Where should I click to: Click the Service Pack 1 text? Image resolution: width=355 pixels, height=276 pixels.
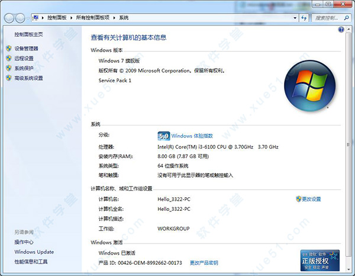pos(115,81)
